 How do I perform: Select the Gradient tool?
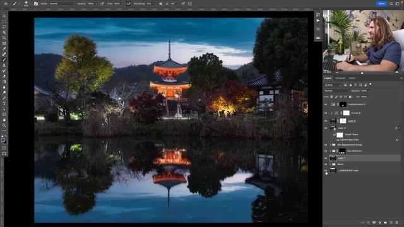4,81
